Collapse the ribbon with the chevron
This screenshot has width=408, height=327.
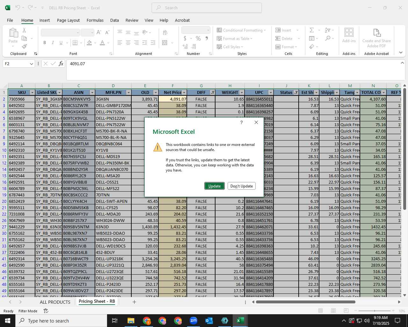(x=401, y=53)
